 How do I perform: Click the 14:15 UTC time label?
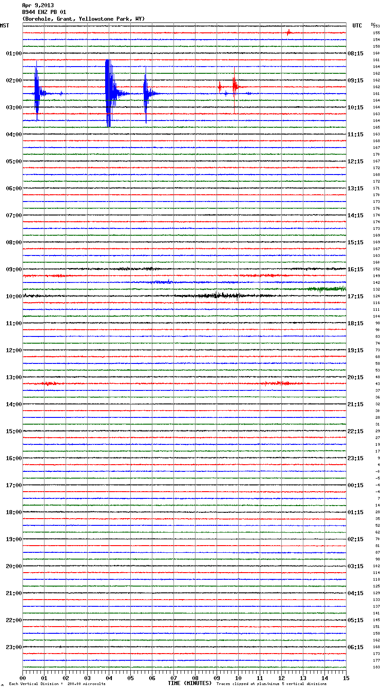pos(355,215)
